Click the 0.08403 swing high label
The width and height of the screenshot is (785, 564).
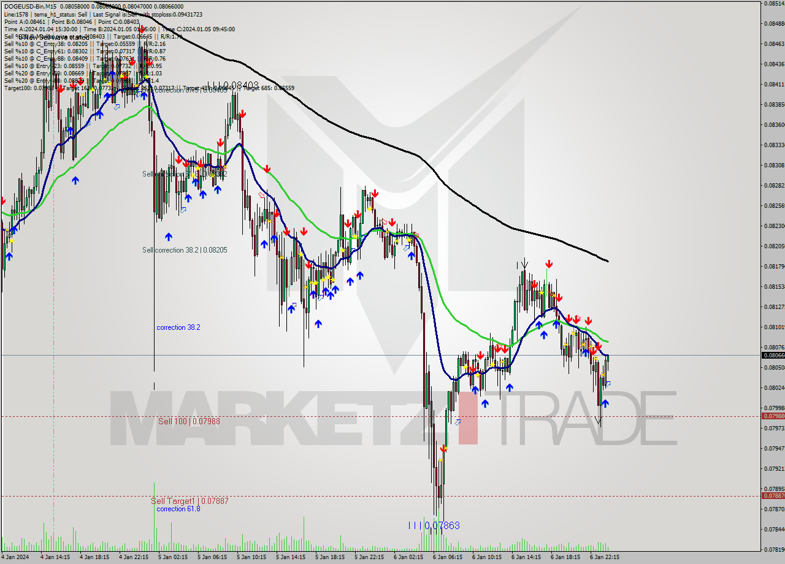pos(232,85)
